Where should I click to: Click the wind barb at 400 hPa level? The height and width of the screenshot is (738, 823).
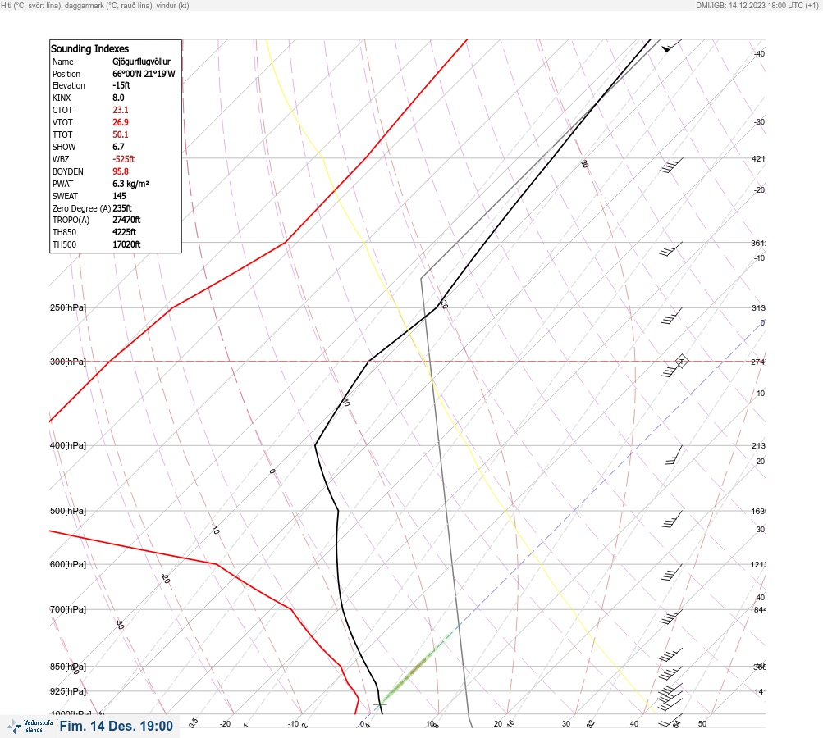tap(674, 455)
